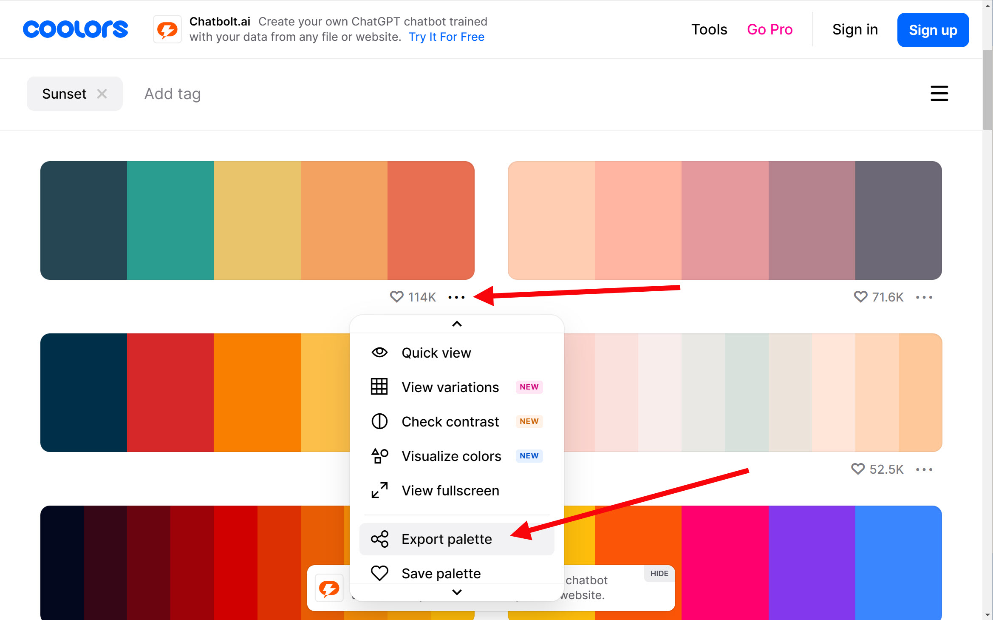The width and height of the screenshot is (993, 620).
Task: Open the Try It For Free link
Action: (x=446, y=37)
